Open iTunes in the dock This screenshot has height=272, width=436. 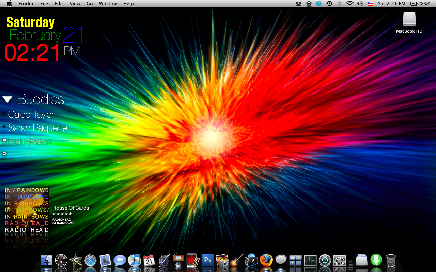click(134, 260)
